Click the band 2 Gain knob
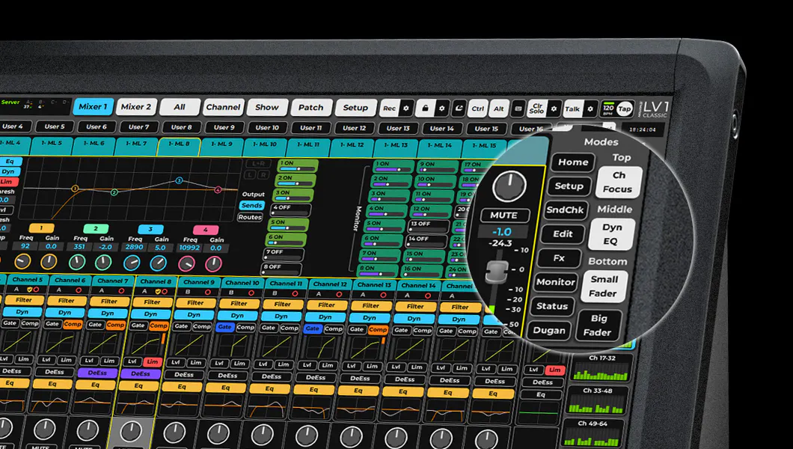Image resolution: width=793 pixels, height=449 pixels. [103, 262]
